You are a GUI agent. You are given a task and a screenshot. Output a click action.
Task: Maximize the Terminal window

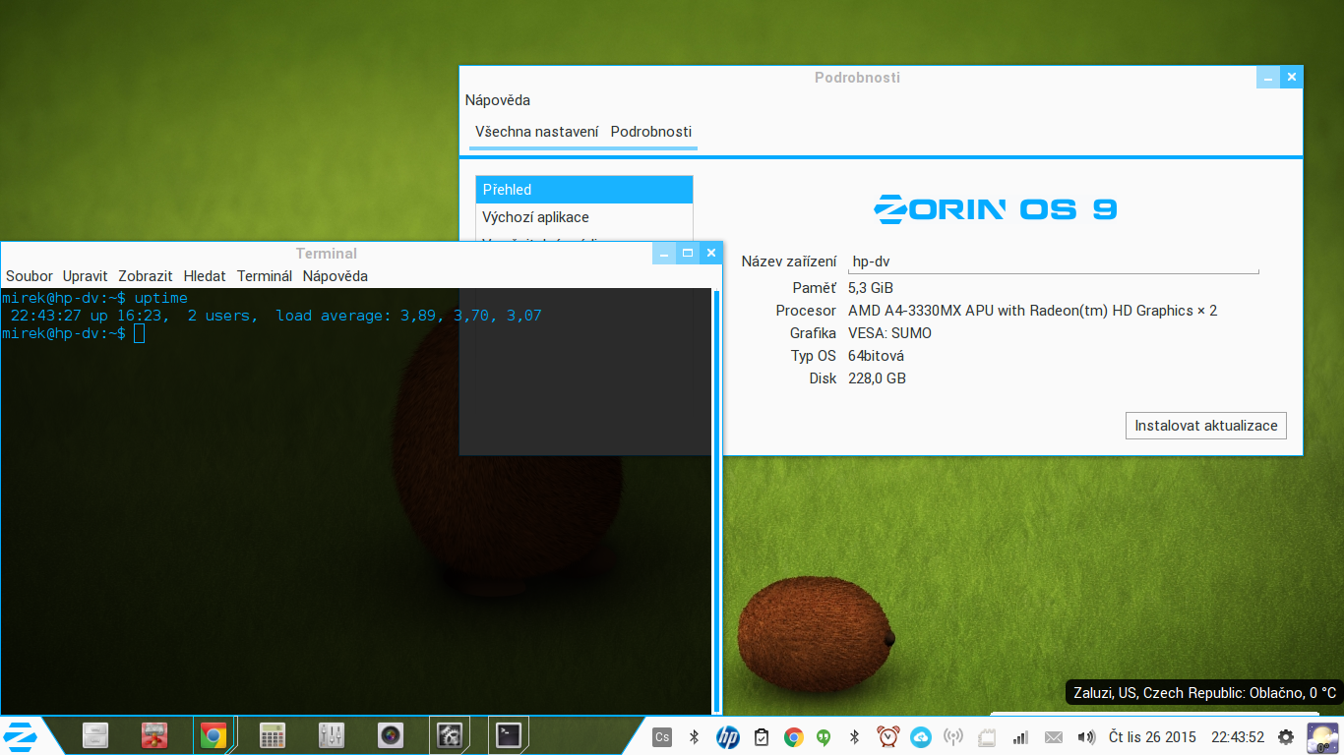click(x=688, y=254)
